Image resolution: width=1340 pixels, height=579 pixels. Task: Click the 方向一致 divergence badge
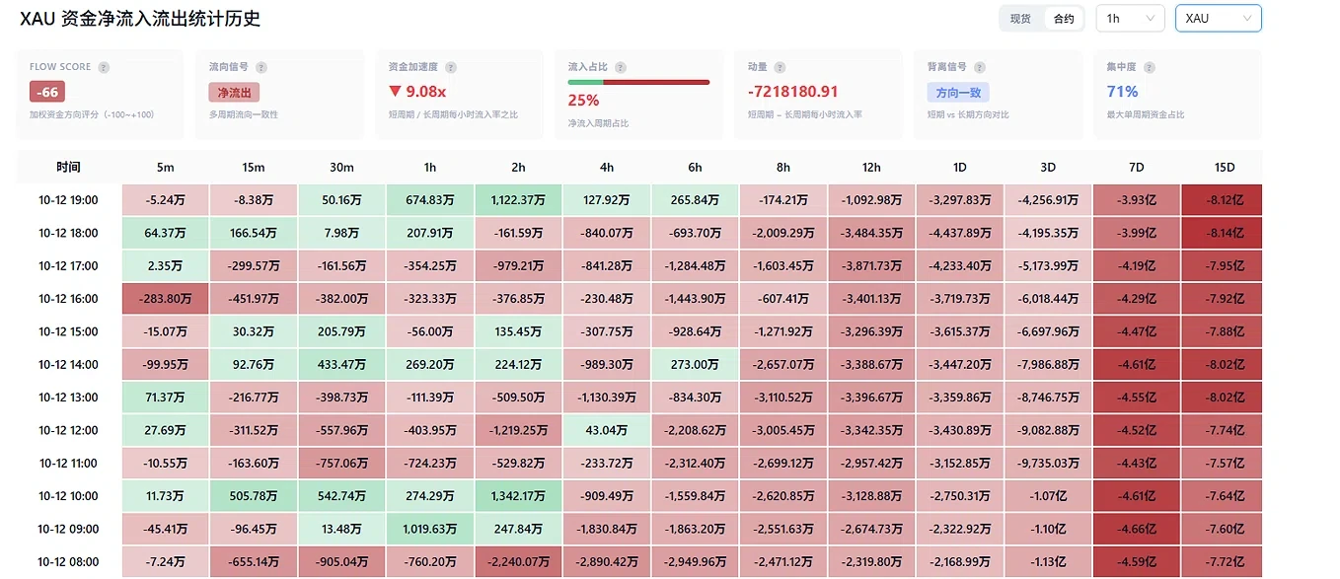pos(958,92)
